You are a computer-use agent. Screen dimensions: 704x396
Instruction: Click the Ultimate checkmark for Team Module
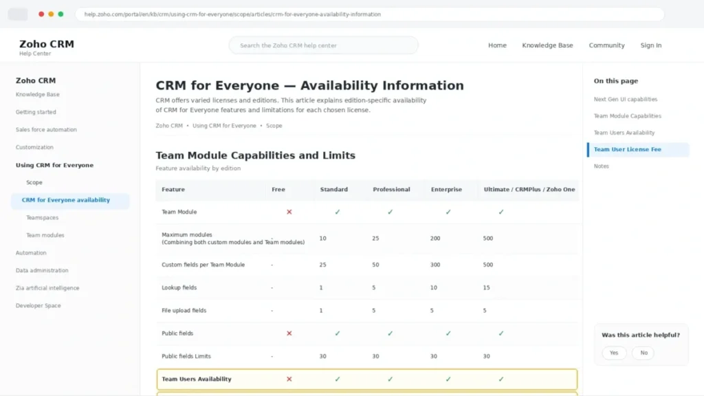(x=501, y=212)
